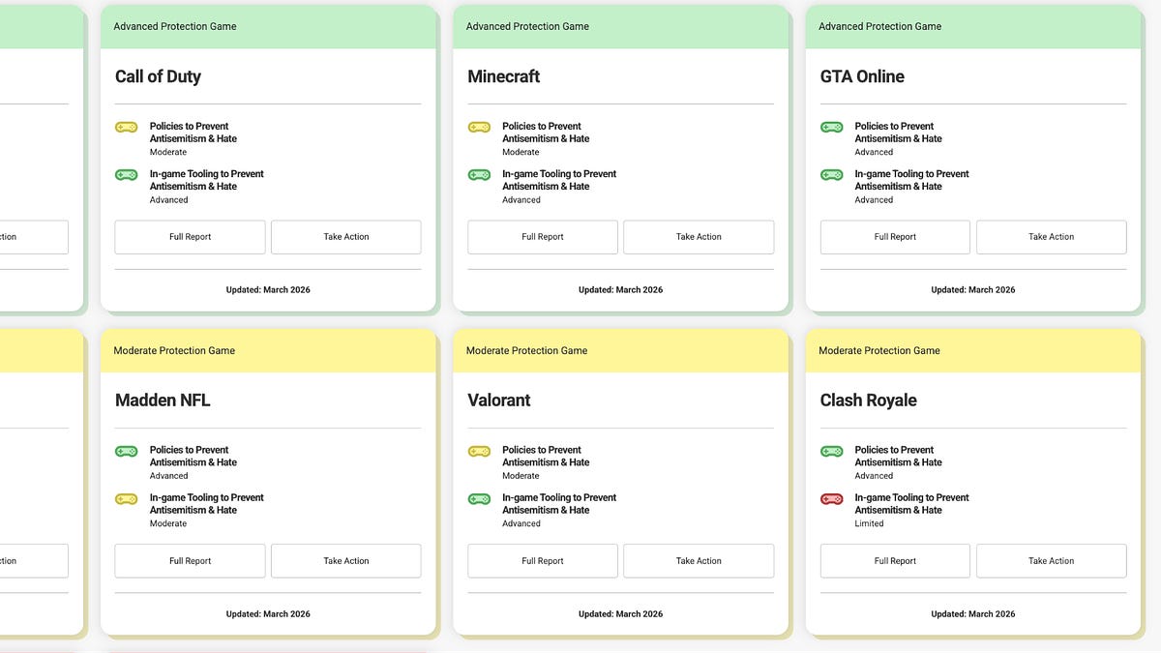The image size is (1161, 653).
Task: Click the Moderate tooling rating on the Madden NFL card
Action: tap(168, 524)
